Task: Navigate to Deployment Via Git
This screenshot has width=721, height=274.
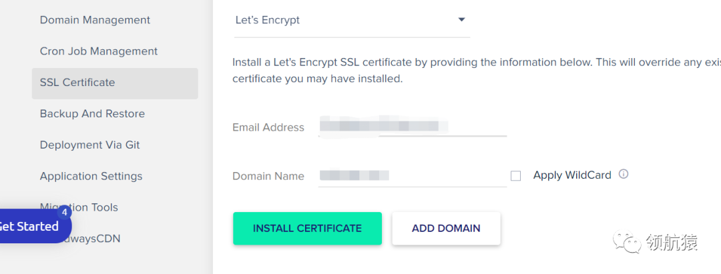Action: click(89, 145)
